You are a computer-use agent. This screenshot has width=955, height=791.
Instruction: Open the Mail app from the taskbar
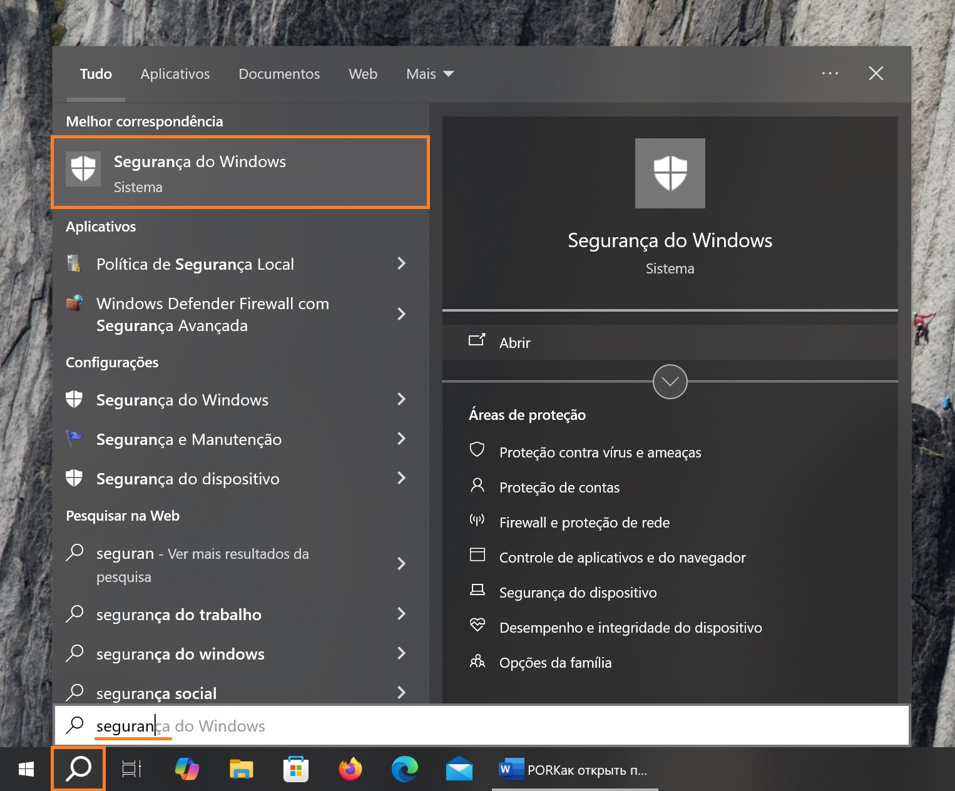[x=459, y=769]
